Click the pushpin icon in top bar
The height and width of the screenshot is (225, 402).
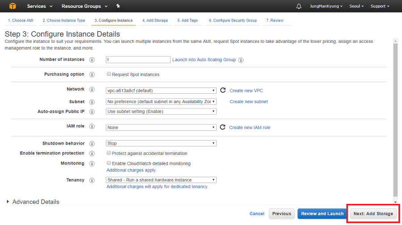(x=118, y=6)
